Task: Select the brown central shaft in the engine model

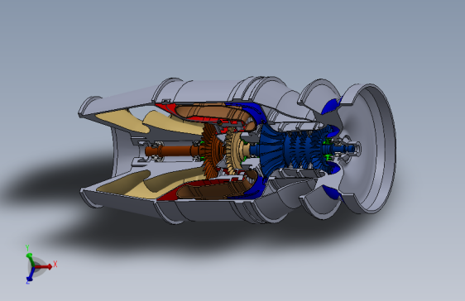Action: (x=175, y=150)
